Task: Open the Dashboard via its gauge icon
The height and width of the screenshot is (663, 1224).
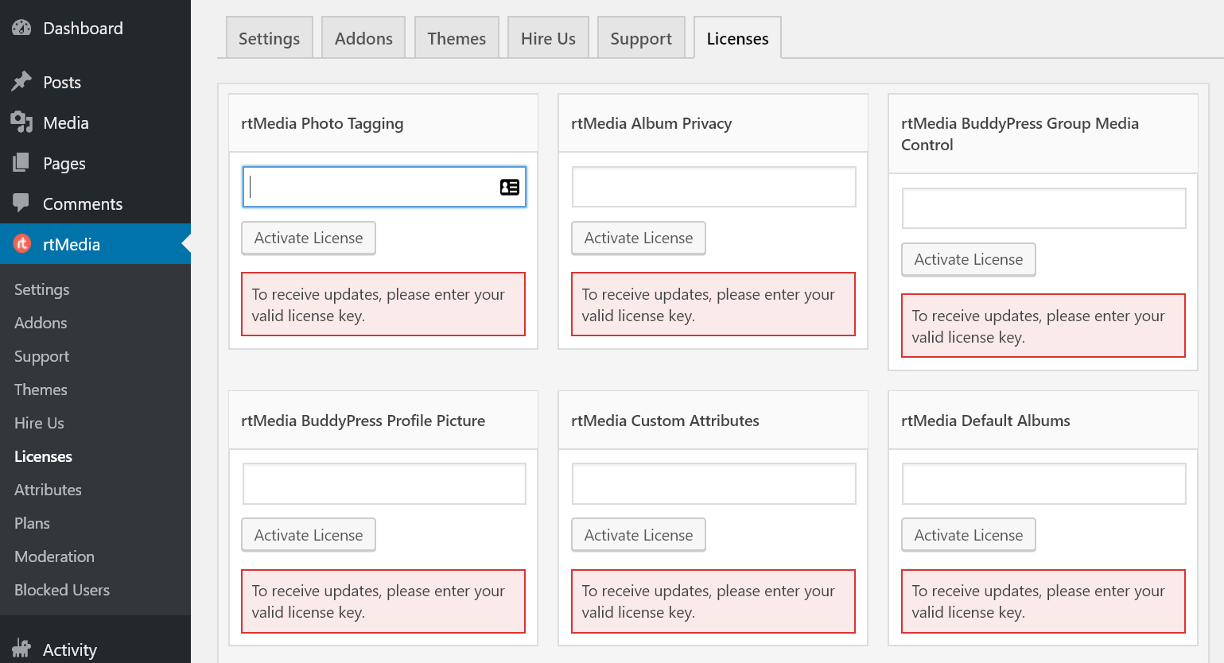Action: coord(21,27)
